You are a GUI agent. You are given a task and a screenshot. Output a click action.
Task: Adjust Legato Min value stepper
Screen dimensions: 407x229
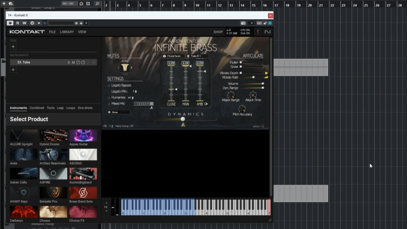[x=135, y=92]
